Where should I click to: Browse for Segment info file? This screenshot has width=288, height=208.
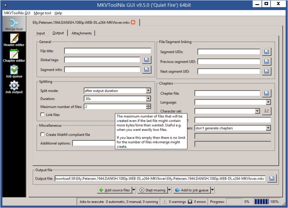click(x=147, y=69)
